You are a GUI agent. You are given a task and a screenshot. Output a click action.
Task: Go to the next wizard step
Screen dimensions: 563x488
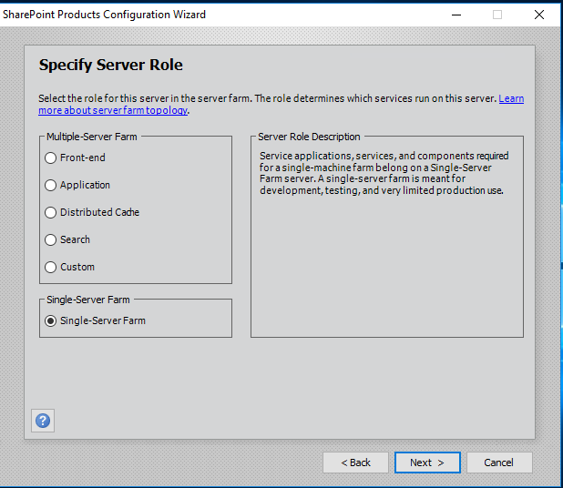[427, 463]
